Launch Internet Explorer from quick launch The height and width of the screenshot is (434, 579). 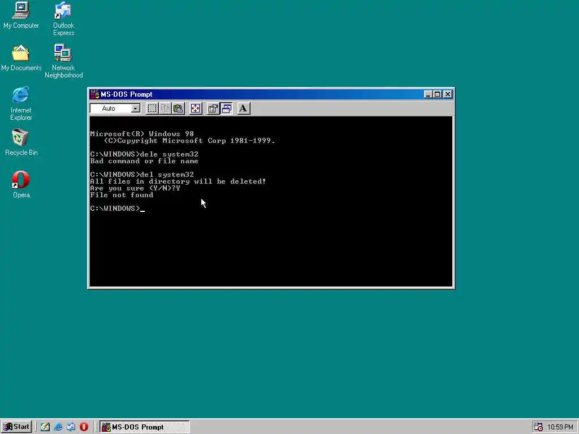pos(58,427)
